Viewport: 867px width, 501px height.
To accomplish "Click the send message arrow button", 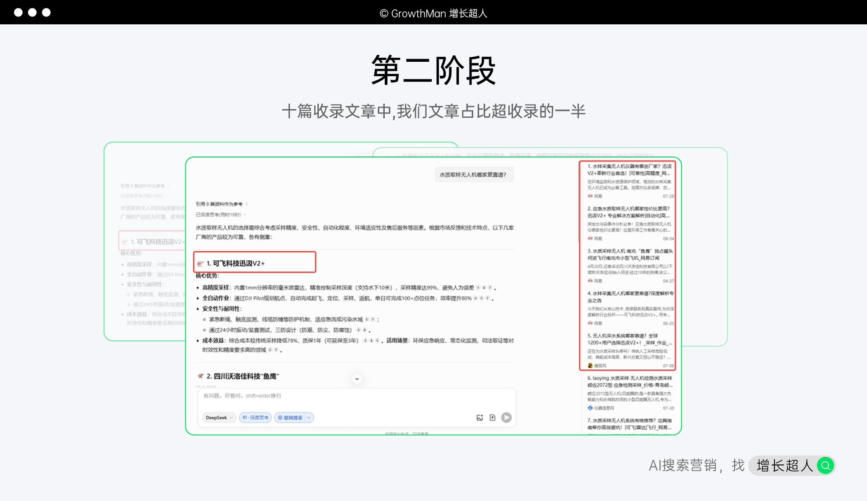I will (x=506, y=418).
